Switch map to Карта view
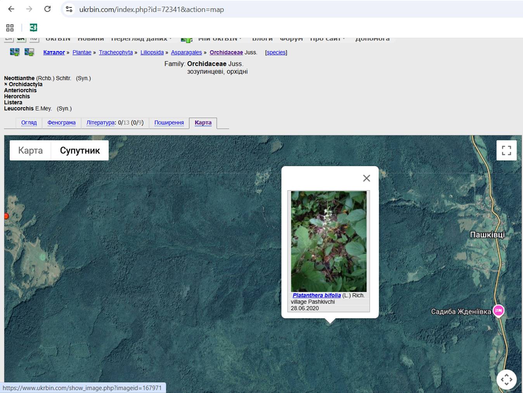523x393 pixels. click(x=30, y=150)
